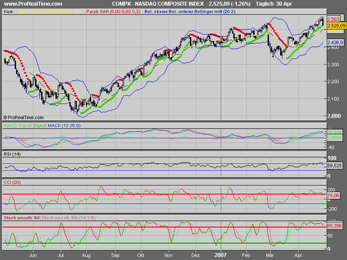
Task: Click the Sep label on time axis
Action: (115, 256)
